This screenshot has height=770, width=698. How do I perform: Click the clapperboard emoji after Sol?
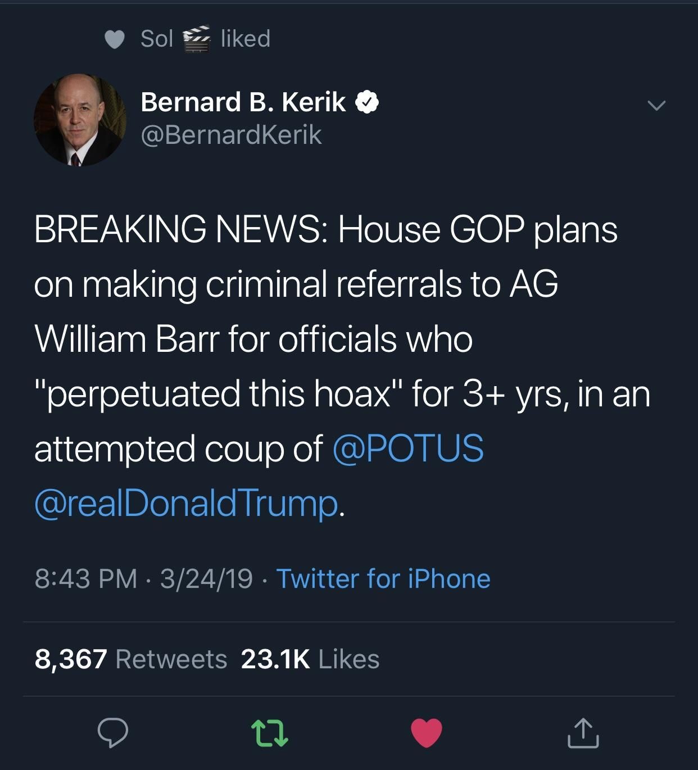197,39
